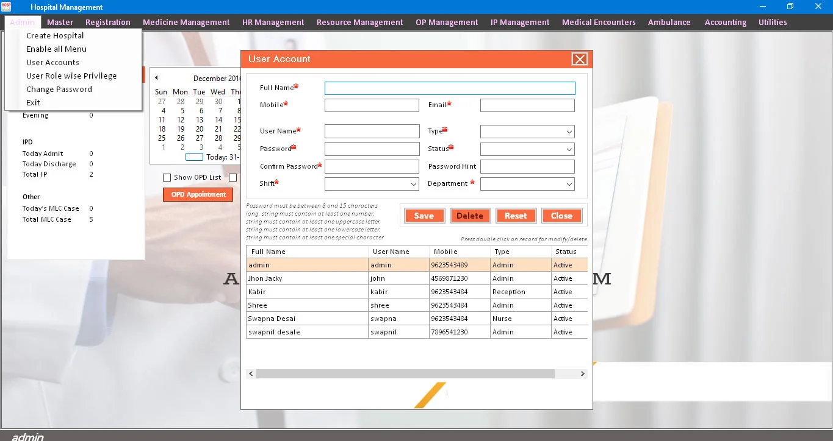The image size is (833, 441).
Task: Click the Today date box in calendar
Action: 194,157
